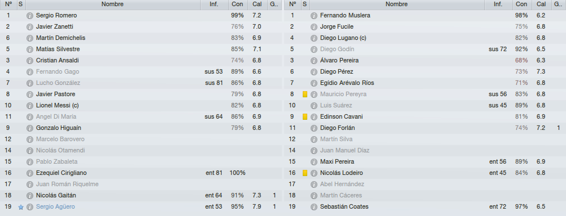Click the left table Nº column header

click(x=8, y=4)
